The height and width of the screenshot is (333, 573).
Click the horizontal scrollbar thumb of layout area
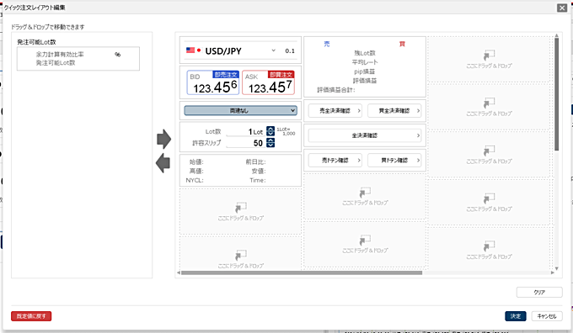tap(302, 272)
